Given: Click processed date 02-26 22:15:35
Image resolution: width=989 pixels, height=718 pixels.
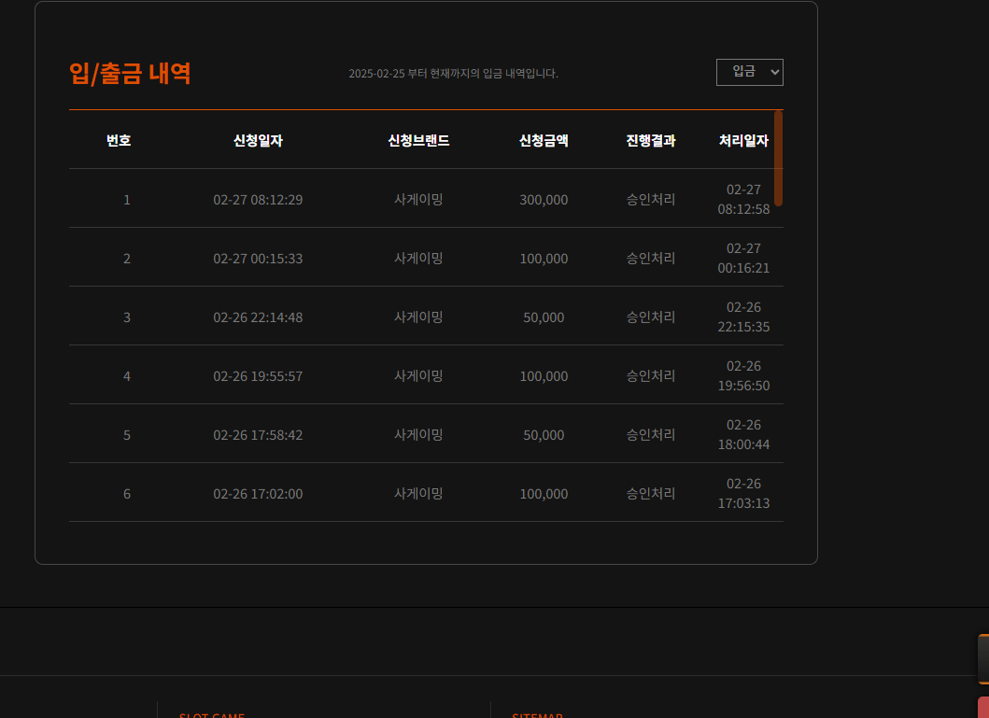Looking at the screenshot, I should click(x=743, y=317).
